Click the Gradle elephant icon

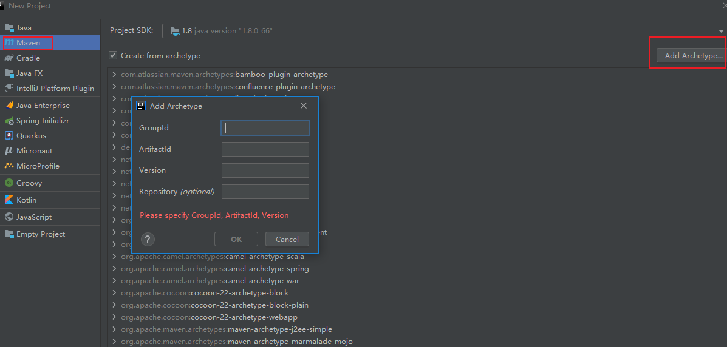9,58
